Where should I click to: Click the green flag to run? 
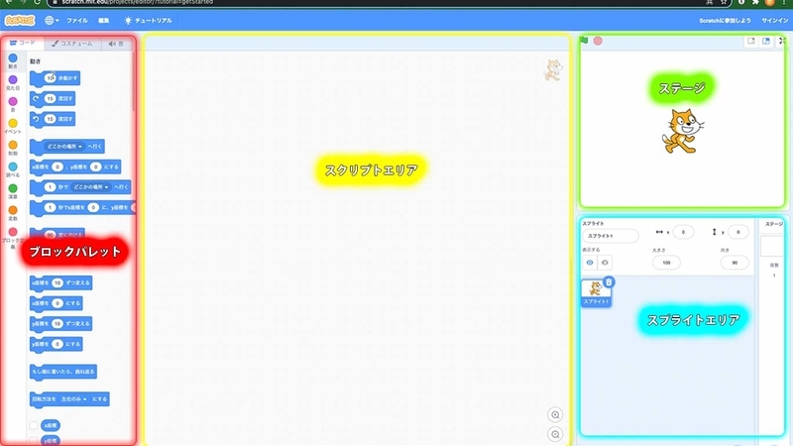click(x=584, y=41)
